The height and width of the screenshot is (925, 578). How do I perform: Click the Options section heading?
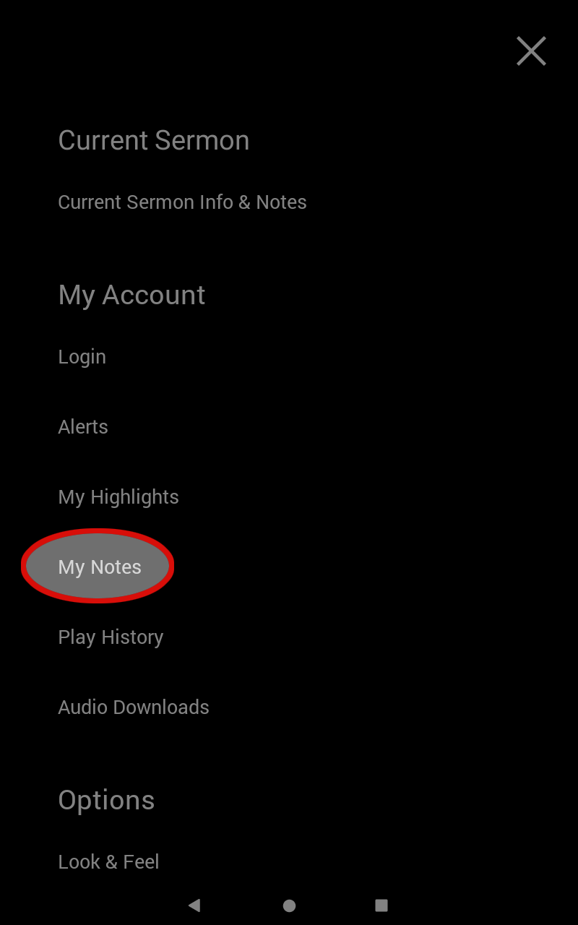pyautogui.click(x=106, y=801)
